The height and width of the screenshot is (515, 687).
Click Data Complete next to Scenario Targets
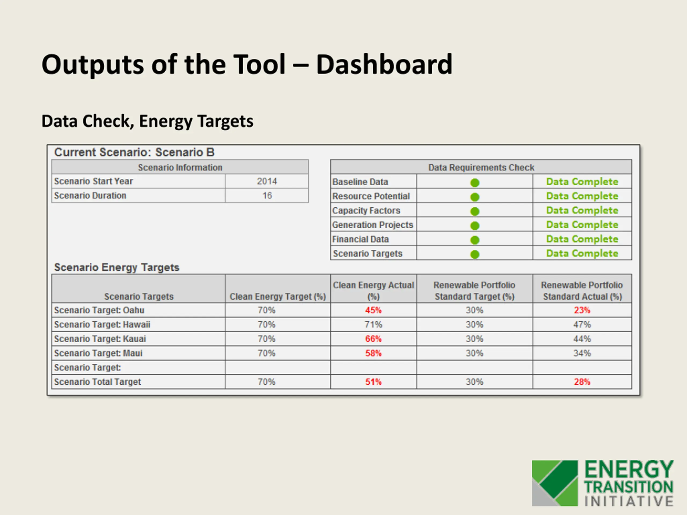582,253
